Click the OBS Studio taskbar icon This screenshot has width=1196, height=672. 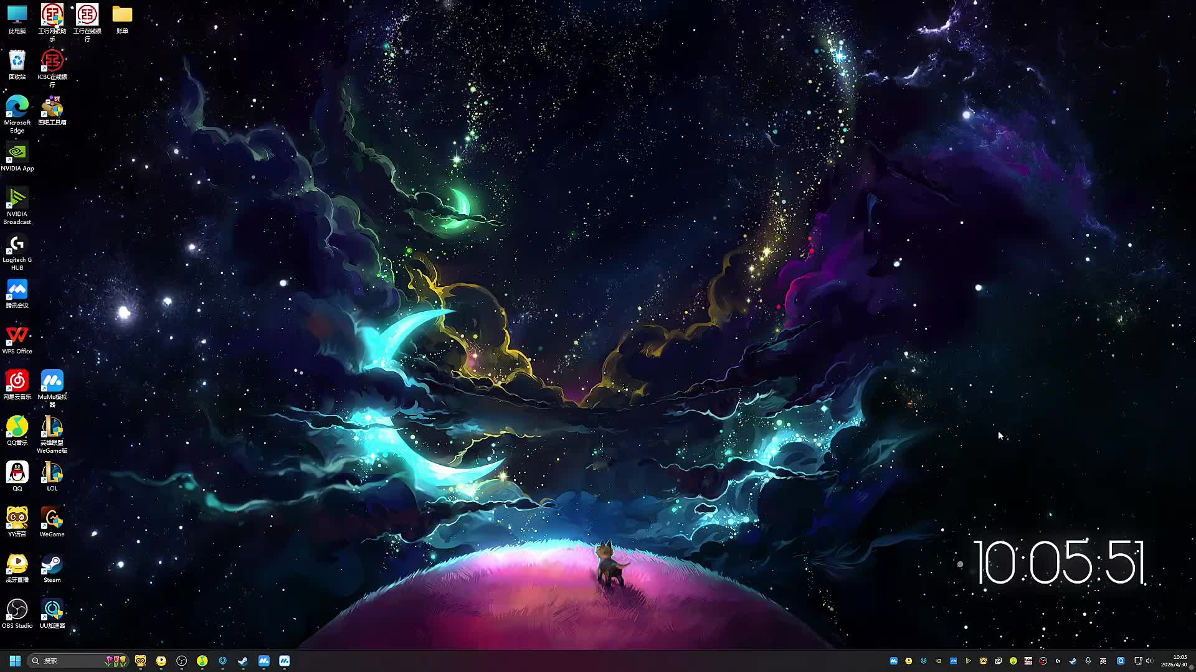(x=181, y=661)
